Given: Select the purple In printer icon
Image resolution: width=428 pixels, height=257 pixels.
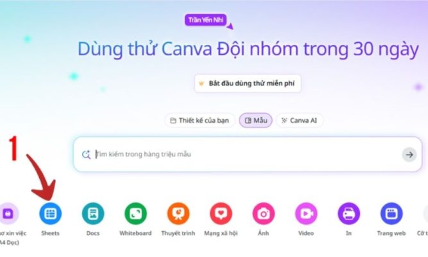Looking at the screenshot, I should (x=349, y=213).
